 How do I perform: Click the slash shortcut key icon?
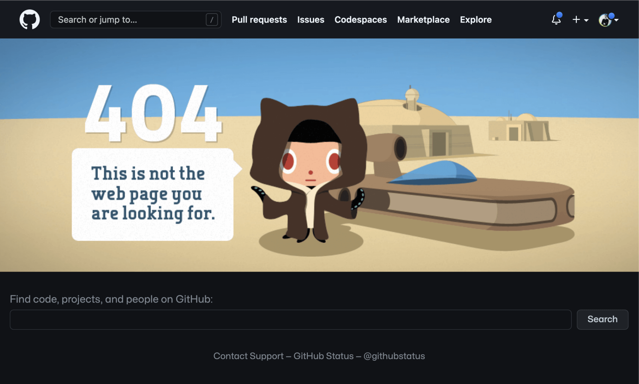coord(212,20)
